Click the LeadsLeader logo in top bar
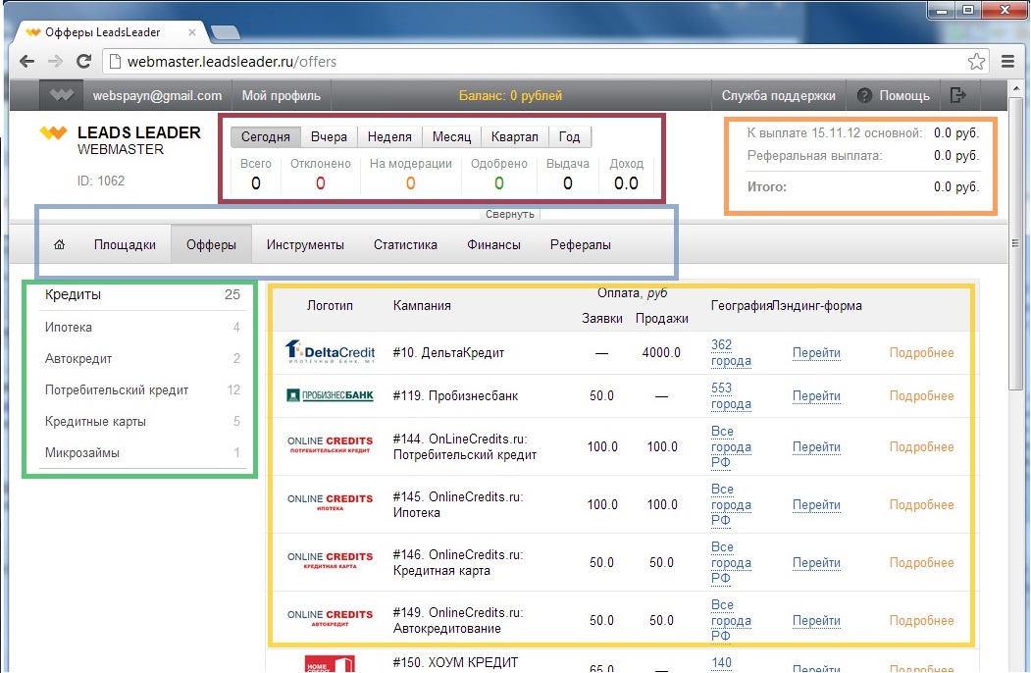 point(61,95)
